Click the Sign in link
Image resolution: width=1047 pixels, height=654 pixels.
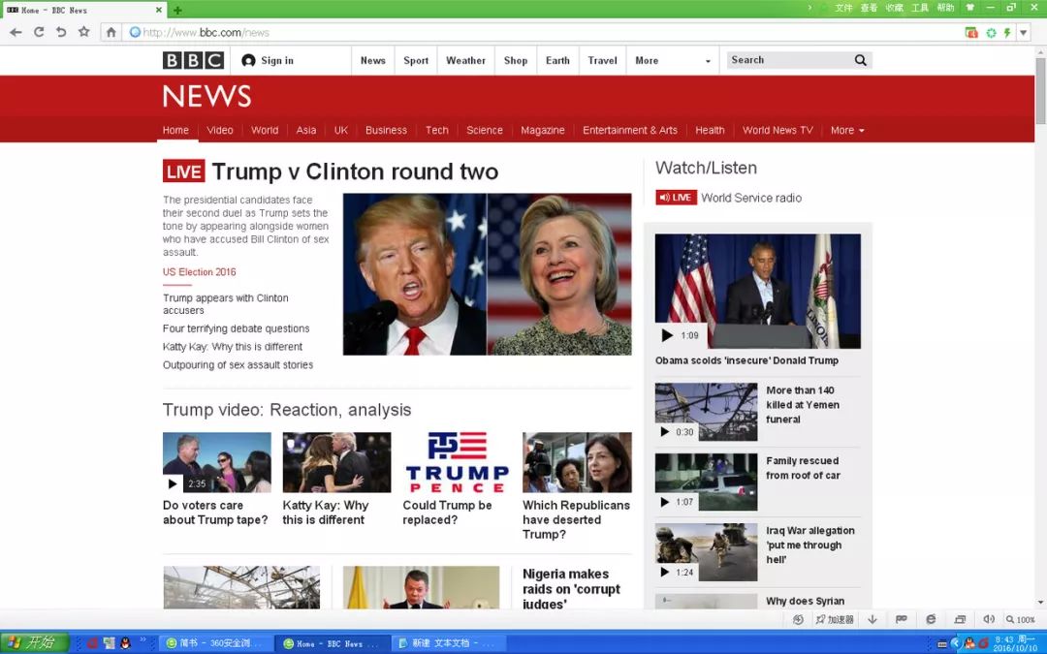[x=268, y=60]
